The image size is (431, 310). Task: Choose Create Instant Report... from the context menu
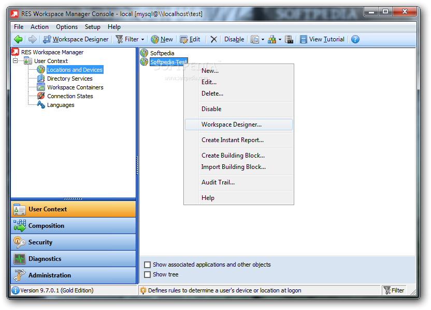[239, 140]
